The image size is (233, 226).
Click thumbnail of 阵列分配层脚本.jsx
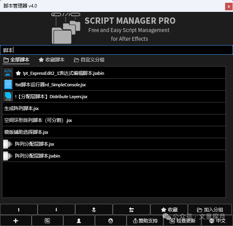8,144
